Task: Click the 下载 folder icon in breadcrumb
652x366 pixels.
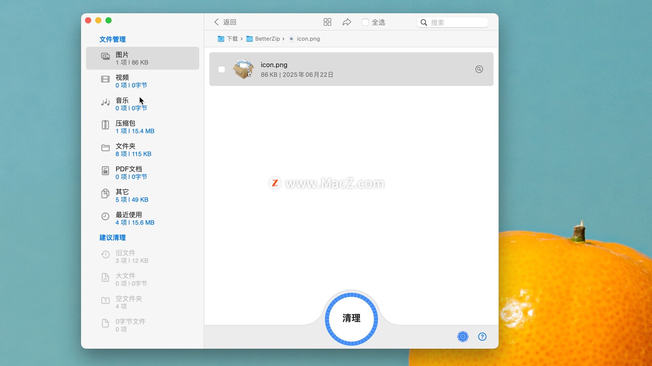Action: click(x=221, y=39)
